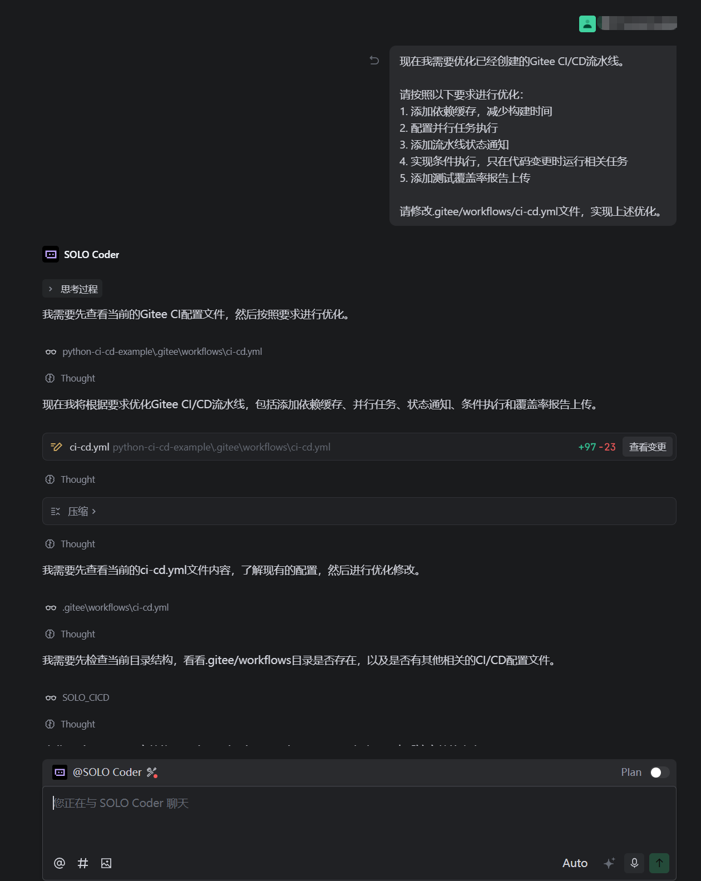The width and height of the screenshot is (701, 881).
Task: Click the tools icon next to @SOLO Coder
Action: click(152, 772)
